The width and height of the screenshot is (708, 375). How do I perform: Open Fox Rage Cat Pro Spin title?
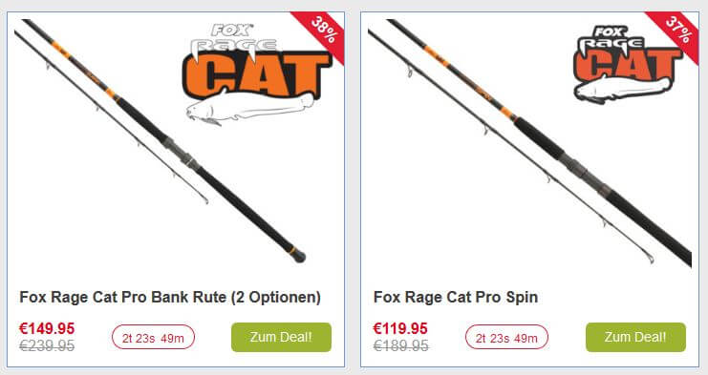click(456, 298)
